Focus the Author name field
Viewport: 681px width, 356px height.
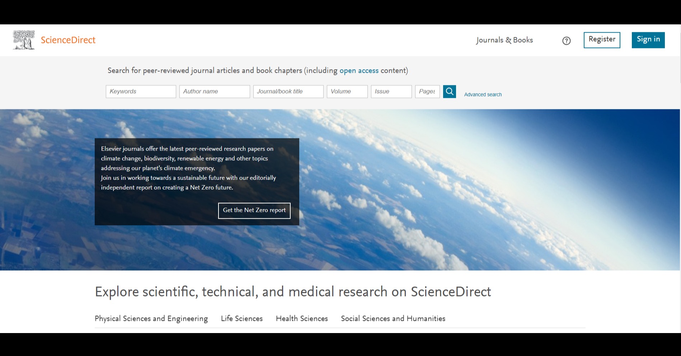point(215,91)
